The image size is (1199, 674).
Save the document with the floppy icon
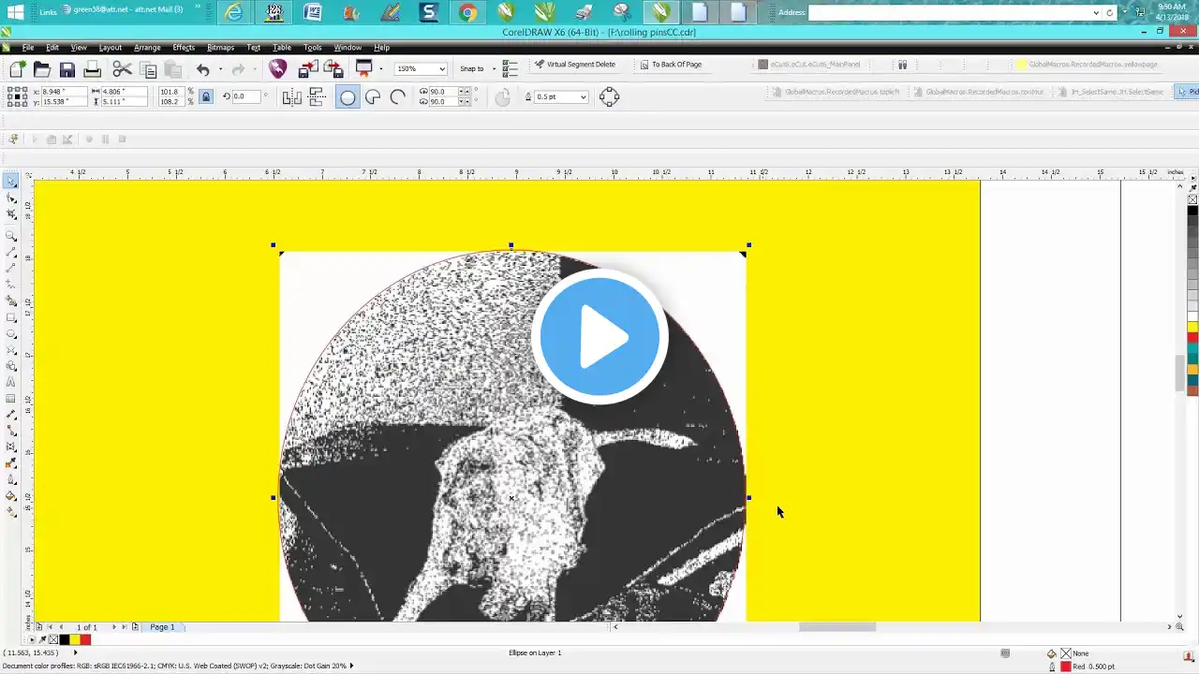point(67,69)
